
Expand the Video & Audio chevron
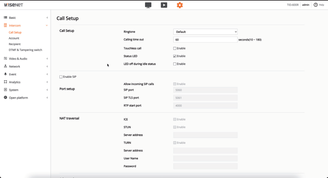[x=47, y=59]
